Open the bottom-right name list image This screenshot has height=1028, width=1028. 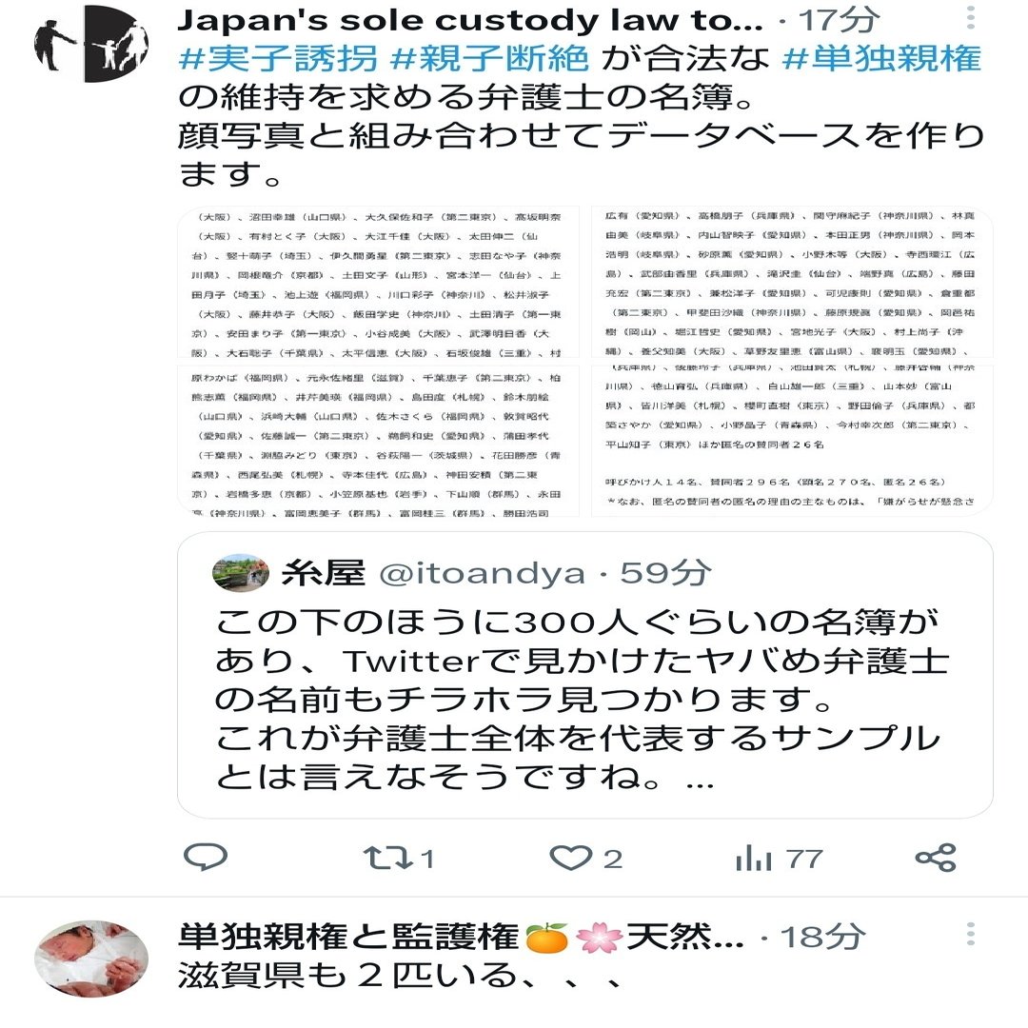click(x=792, y=442)
